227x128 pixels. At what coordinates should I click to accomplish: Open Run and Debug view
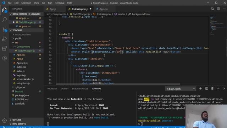pyautogui.click(x=4, y=39)
